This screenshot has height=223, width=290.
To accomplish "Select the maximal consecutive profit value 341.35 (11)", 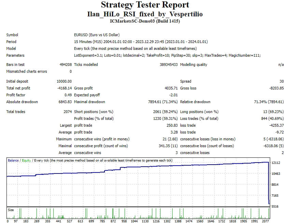I will [168, 146].
